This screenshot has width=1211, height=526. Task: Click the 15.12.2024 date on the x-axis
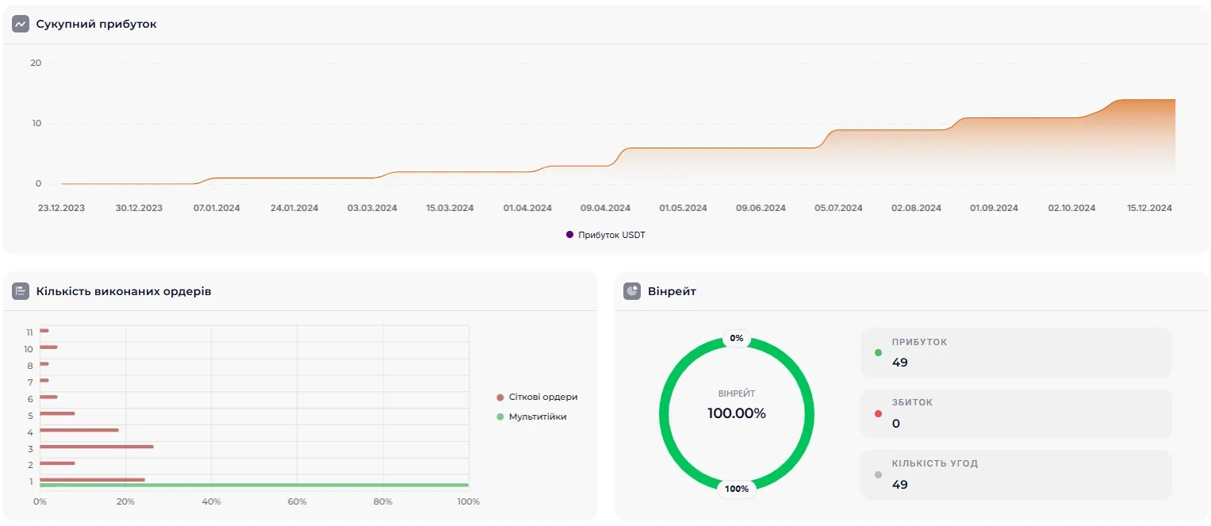click(1149, 208)
